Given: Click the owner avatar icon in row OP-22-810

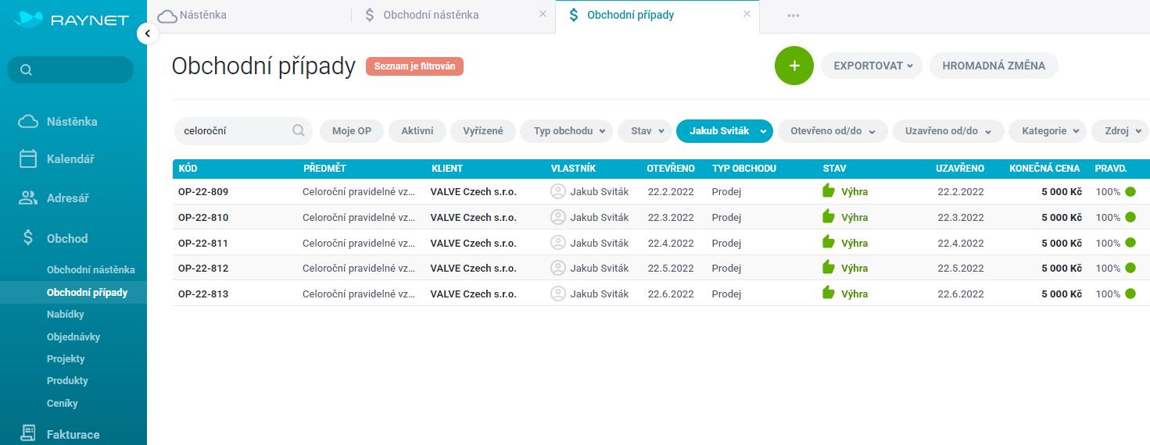Looking at the screenshot, I should (x=558, y=217).
